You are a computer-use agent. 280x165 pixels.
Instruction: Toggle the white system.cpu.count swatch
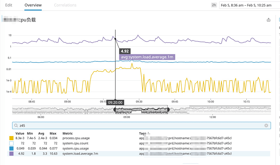click(12, 143)
